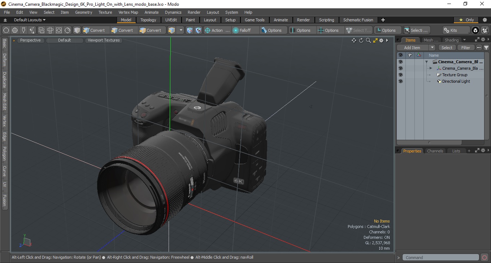The image size is (491, 263).
Task: Hide the Texture Group item
Action: tap(400, 75)
